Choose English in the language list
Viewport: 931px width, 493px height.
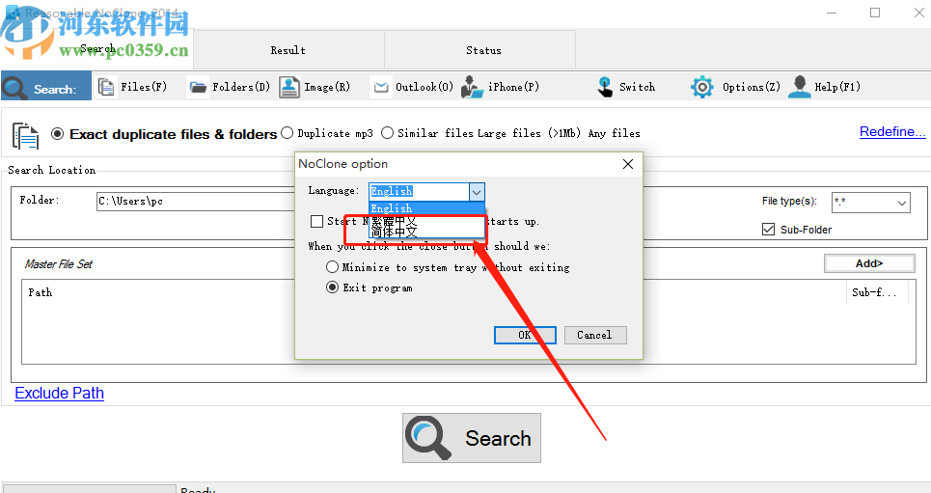[426, 208]
